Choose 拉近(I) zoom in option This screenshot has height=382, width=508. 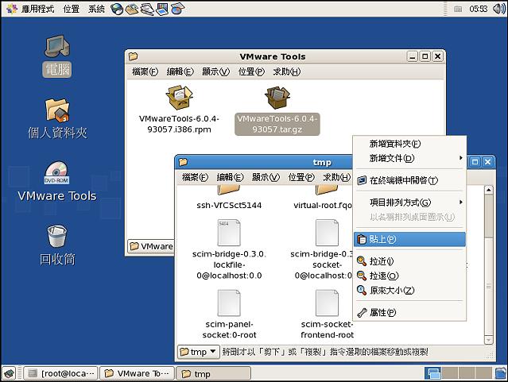point(409,261)
